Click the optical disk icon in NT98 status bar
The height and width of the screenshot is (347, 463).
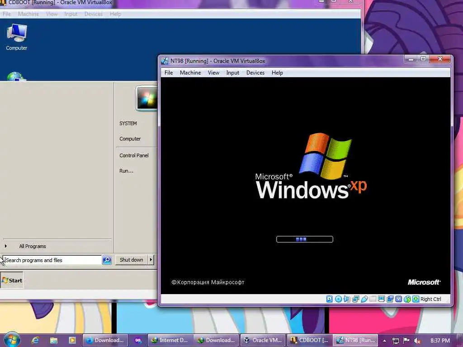(x=338, y=299)
